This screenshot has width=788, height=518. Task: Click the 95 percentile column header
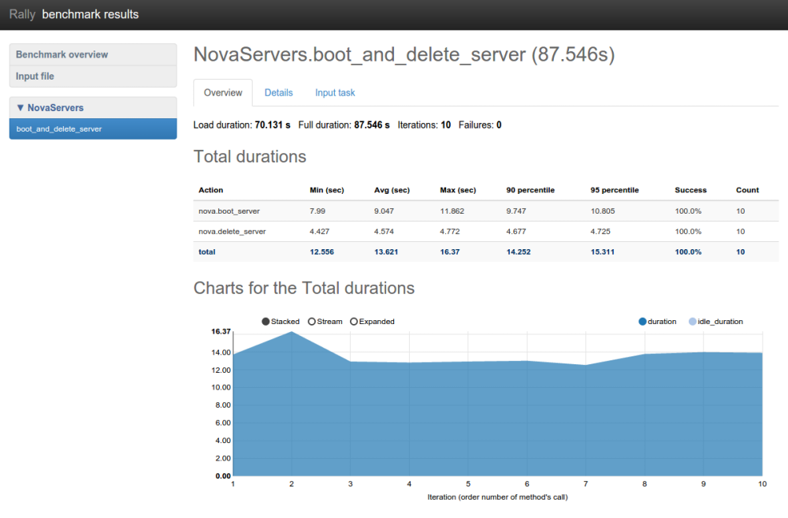tap(614, 190)
